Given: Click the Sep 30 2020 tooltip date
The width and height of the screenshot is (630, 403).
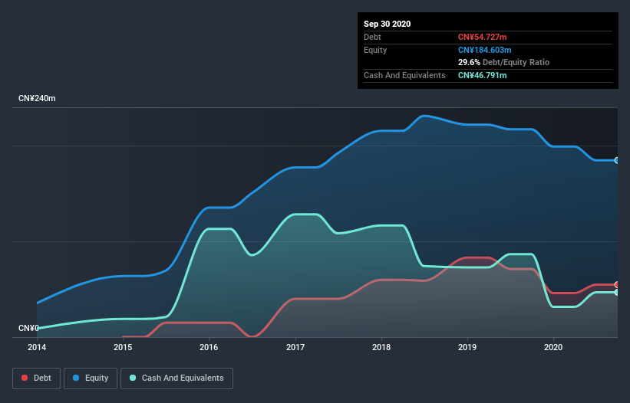Looking at the screenshot, I should (387, 24).
